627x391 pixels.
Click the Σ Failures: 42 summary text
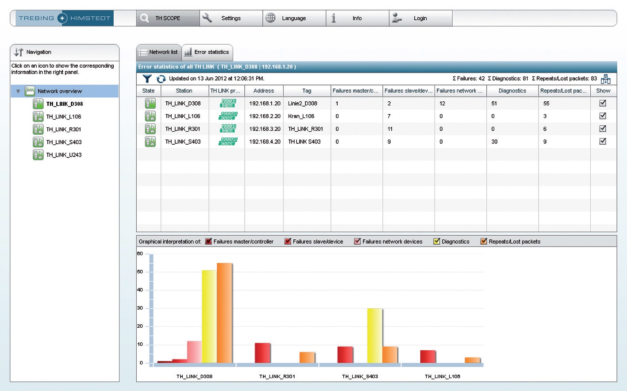[x=469, y=79]
